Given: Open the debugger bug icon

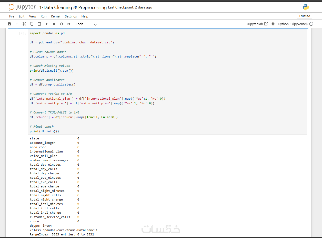Looking at the screenshot, I should point(273,24).
